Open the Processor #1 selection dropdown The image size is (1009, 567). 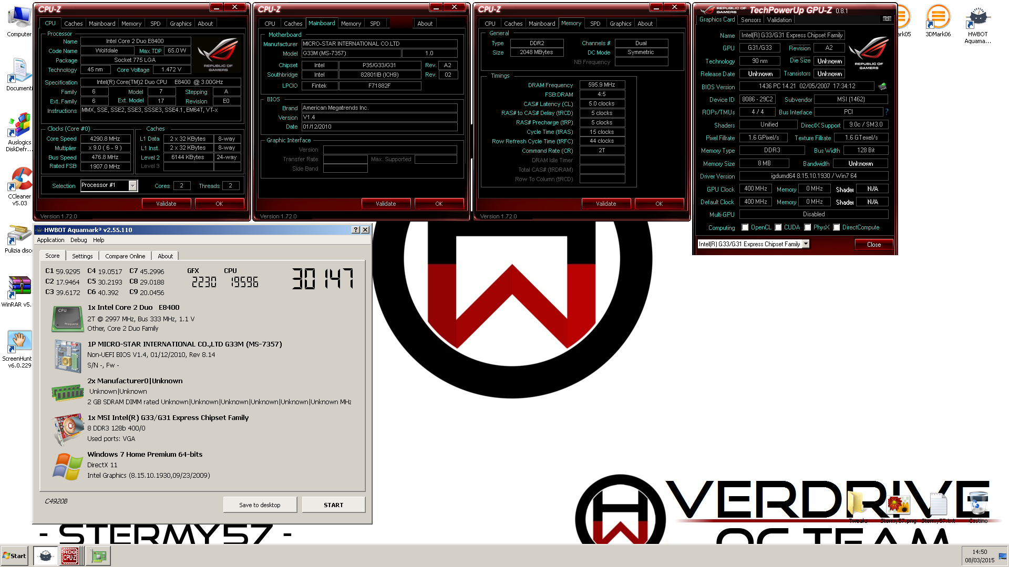tap(133, 185)
